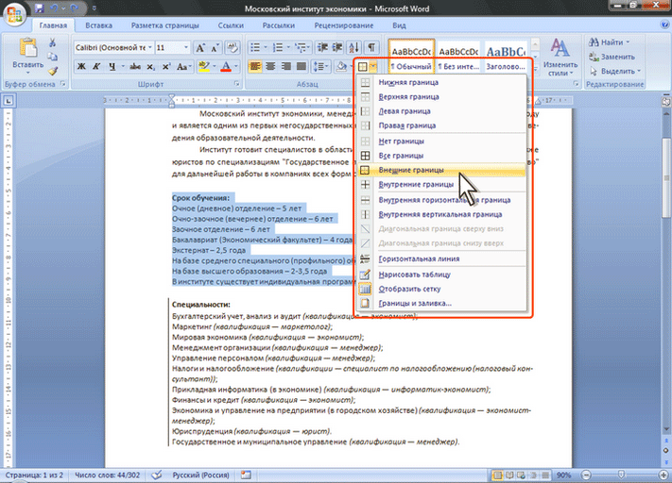Choose Внешние границы menu item
This screenshot has height=483, width=672.
[x=442, y=170]
